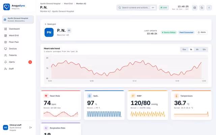Open the patient Alerts button

pos(202,32)
